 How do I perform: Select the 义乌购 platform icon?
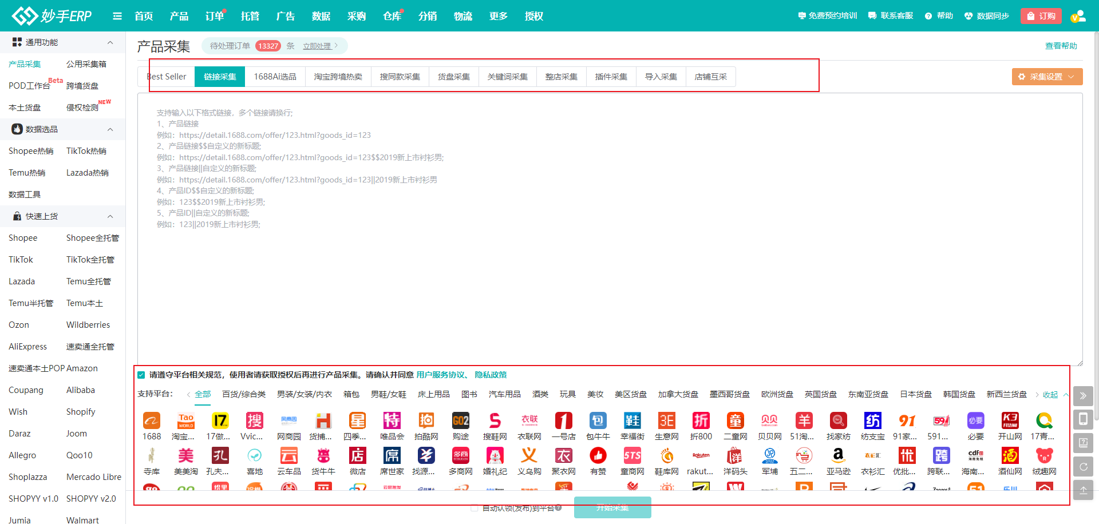pyautogui.click(x=529, y=456)
